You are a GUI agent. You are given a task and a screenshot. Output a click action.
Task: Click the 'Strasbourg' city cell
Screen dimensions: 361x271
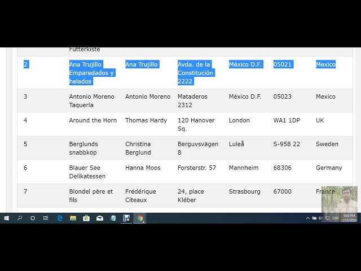pyautogui.click(x=244, y=191)
